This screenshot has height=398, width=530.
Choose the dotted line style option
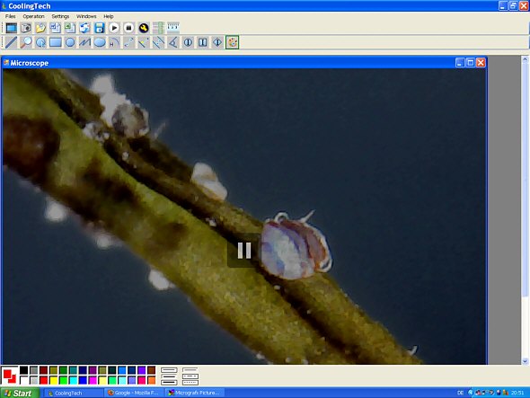pos(190,383)
